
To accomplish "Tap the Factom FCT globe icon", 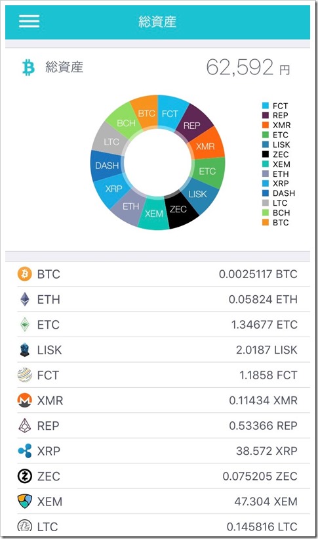I will [x=25, y=375].
